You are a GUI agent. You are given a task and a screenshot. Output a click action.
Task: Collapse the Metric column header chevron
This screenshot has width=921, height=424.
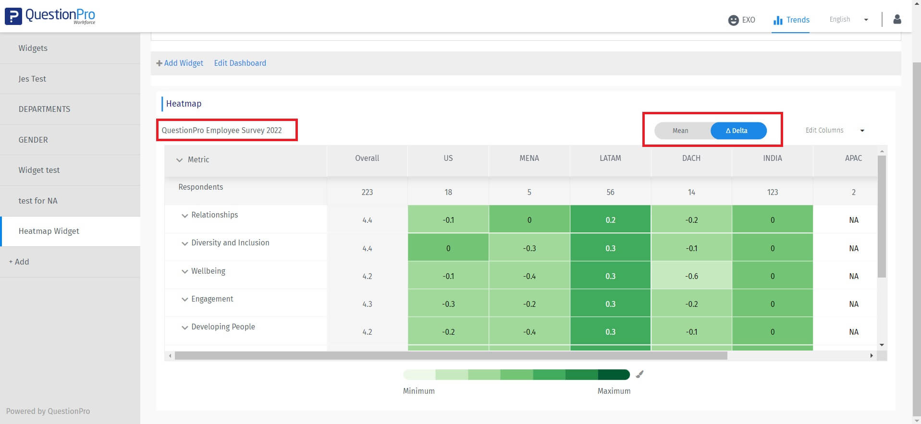(179, 160)
